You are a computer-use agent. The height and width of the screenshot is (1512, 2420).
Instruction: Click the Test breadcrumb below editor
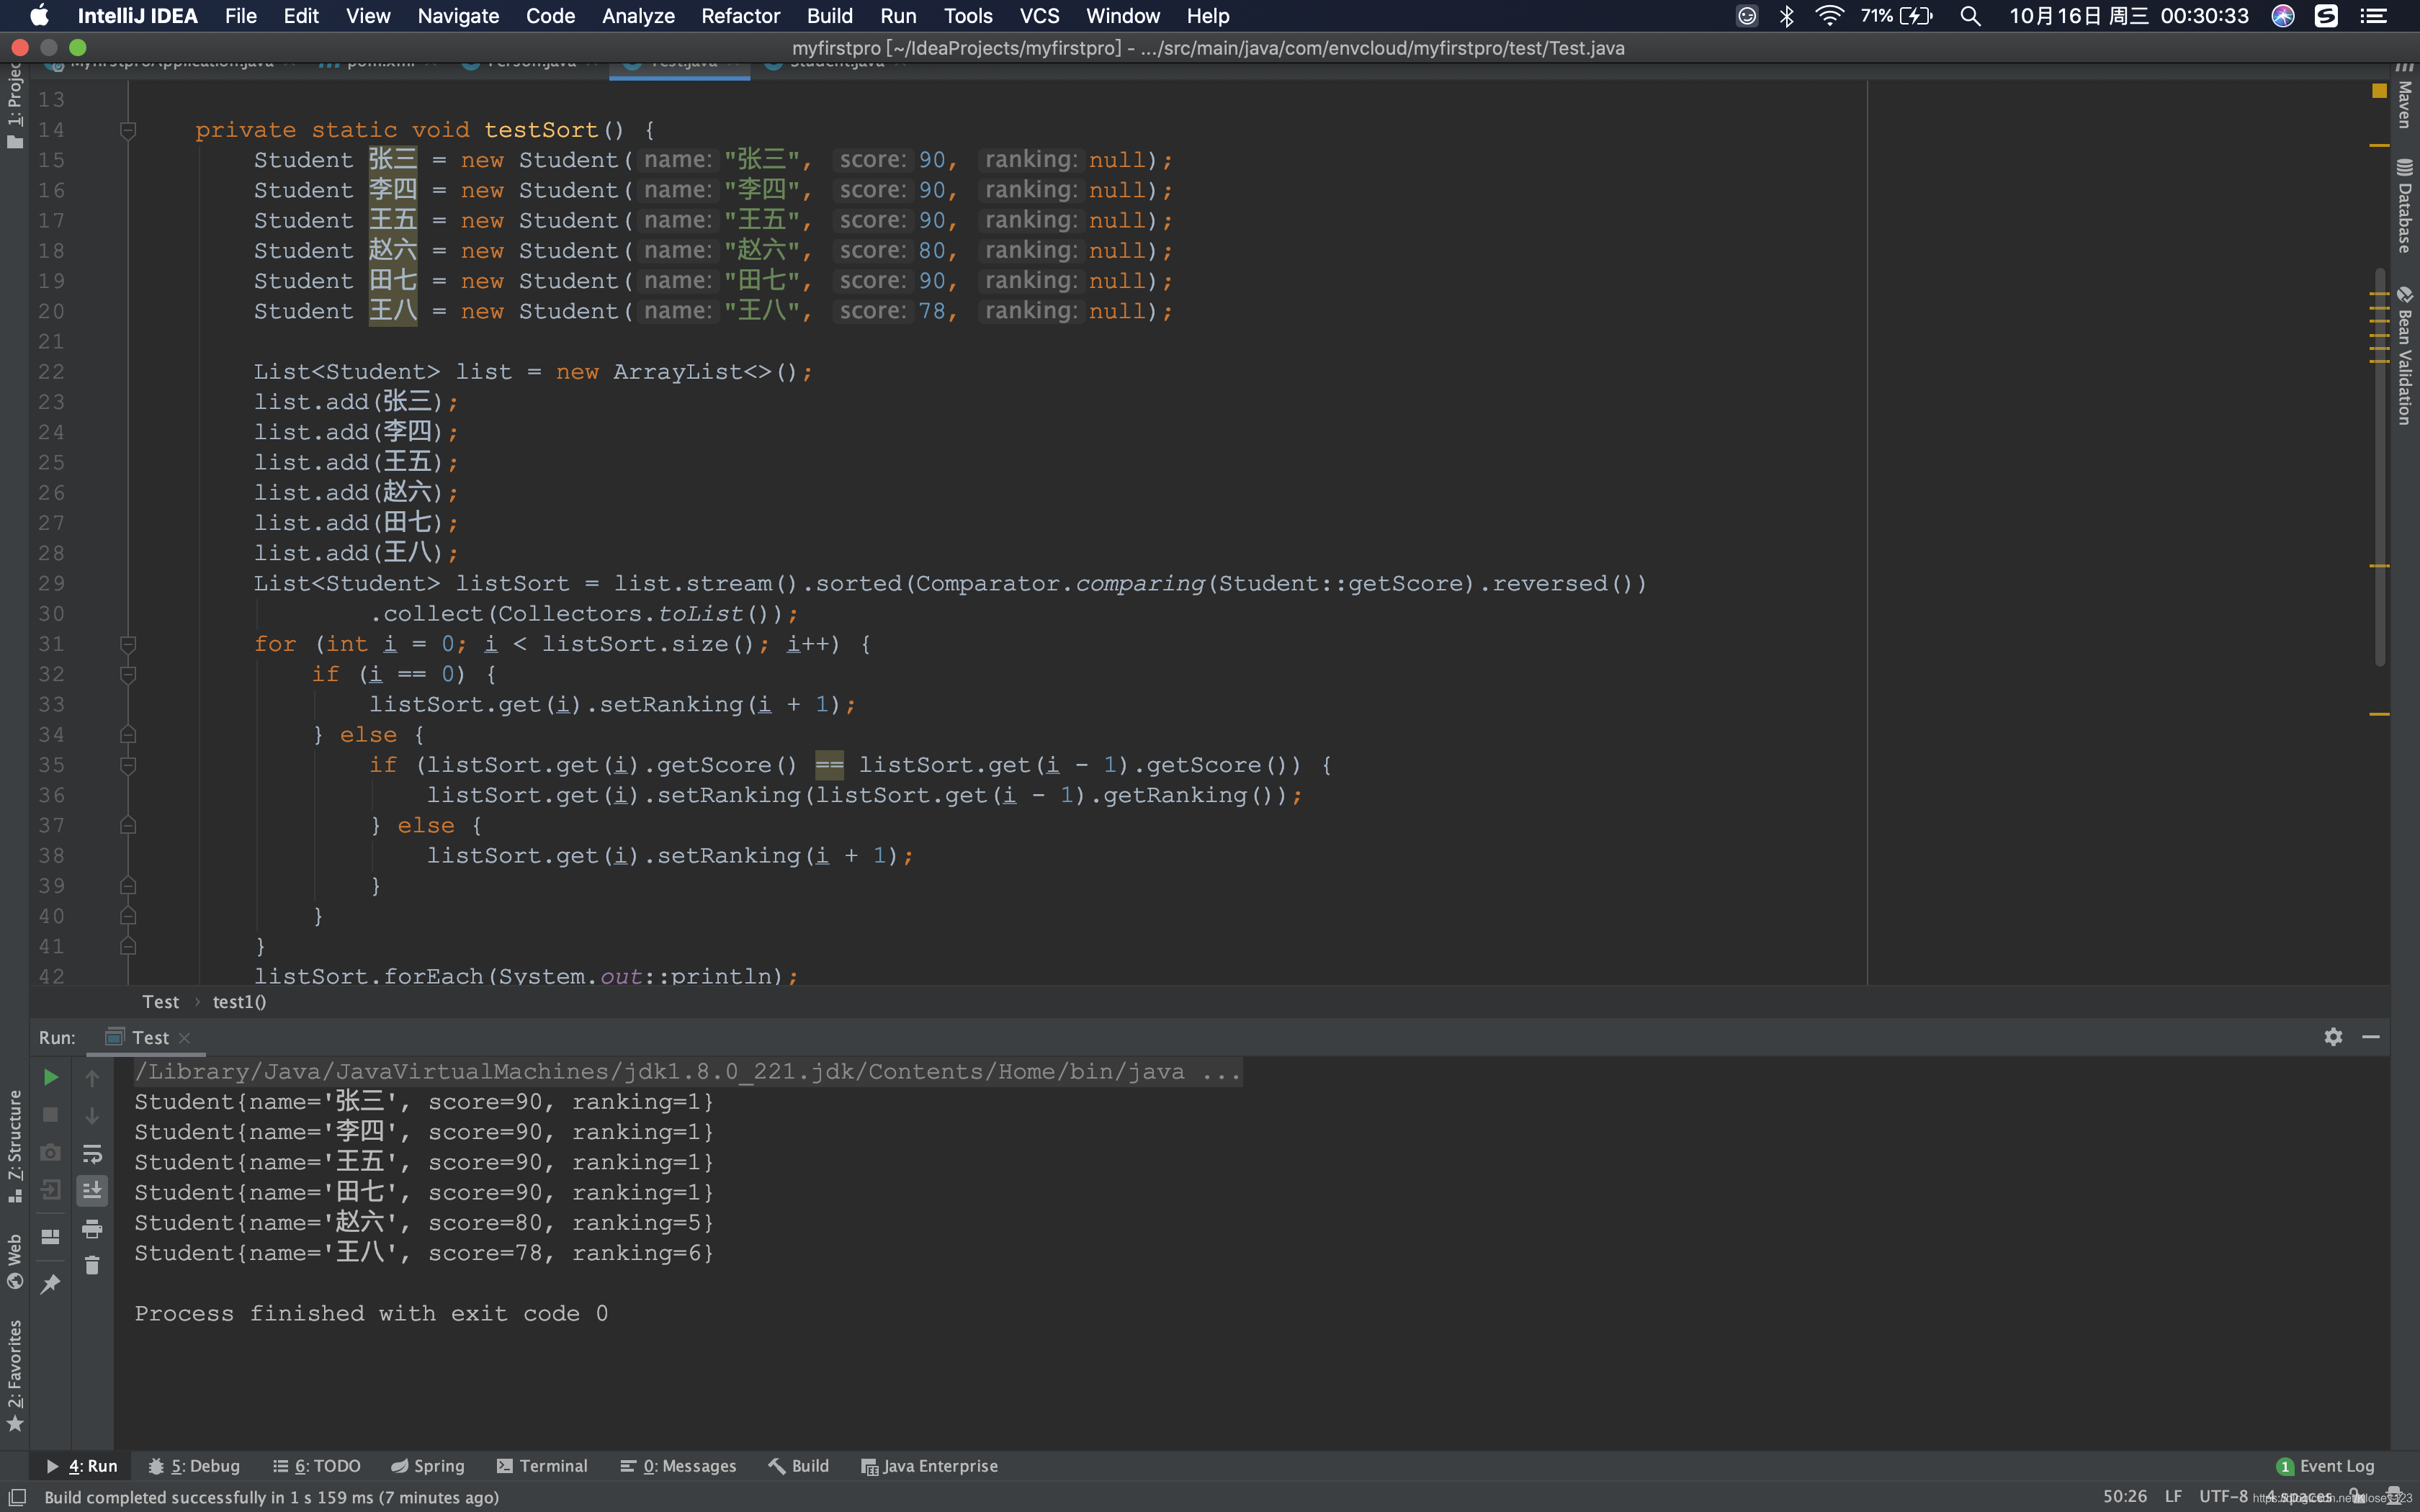[160, 1002]
